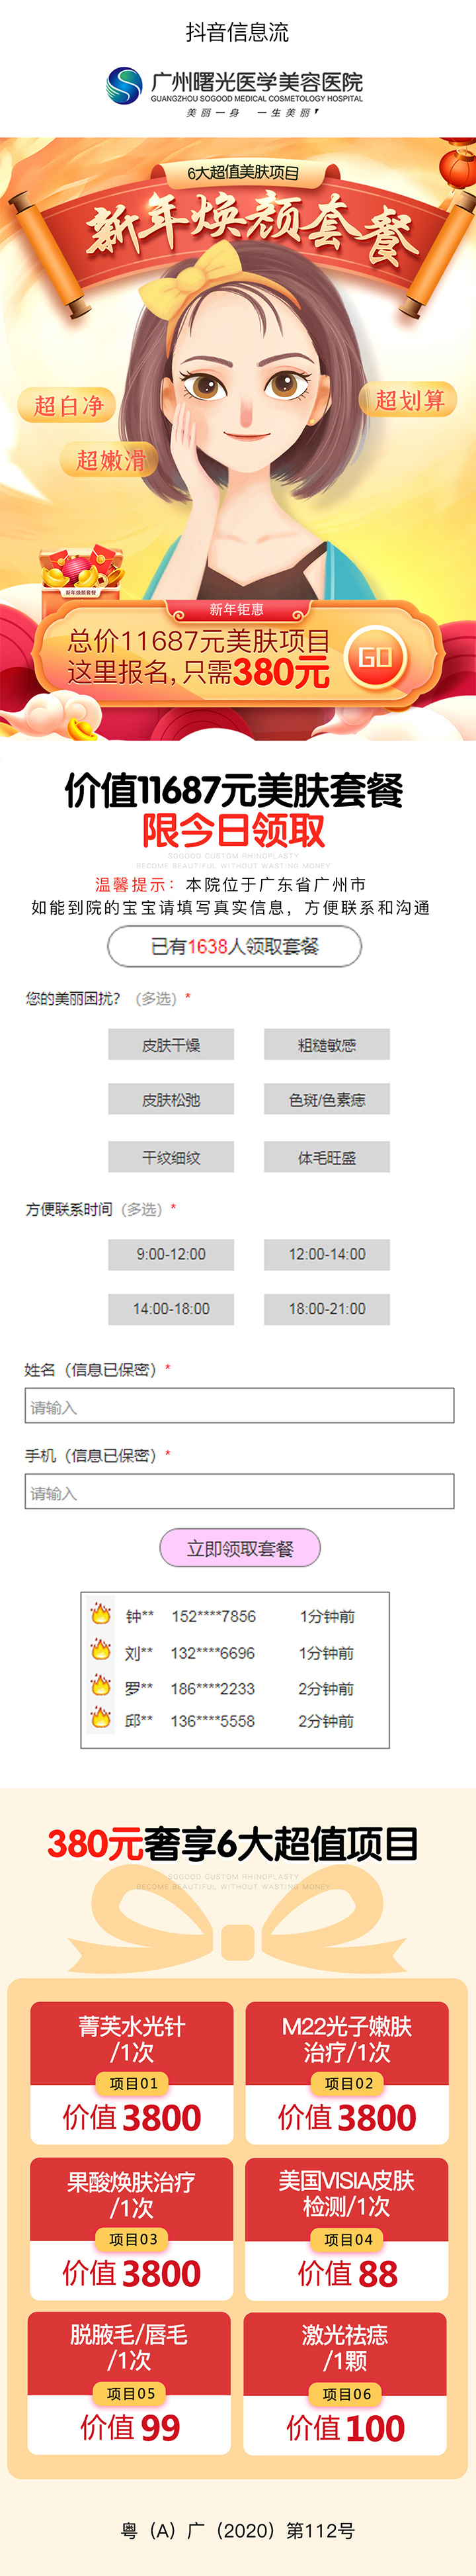Viewport: 476px width, 2576px height.
Task: Click the 已有1638人领取套餐 pill
Action: (235, 946)
